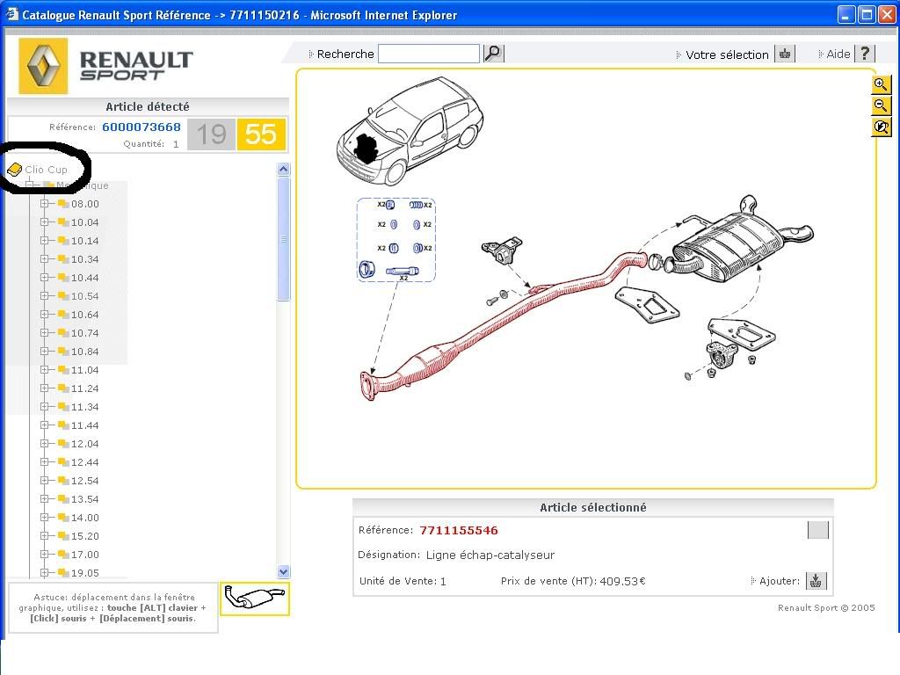Open the 15.20 folder icon
900x675 pixels.
point(63,535)
